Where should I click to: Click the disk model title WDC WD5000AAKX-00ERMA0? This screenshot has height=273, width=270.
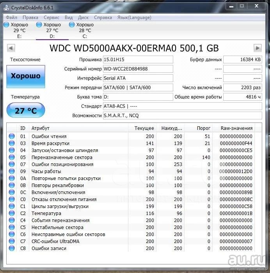tap(113, 48)
